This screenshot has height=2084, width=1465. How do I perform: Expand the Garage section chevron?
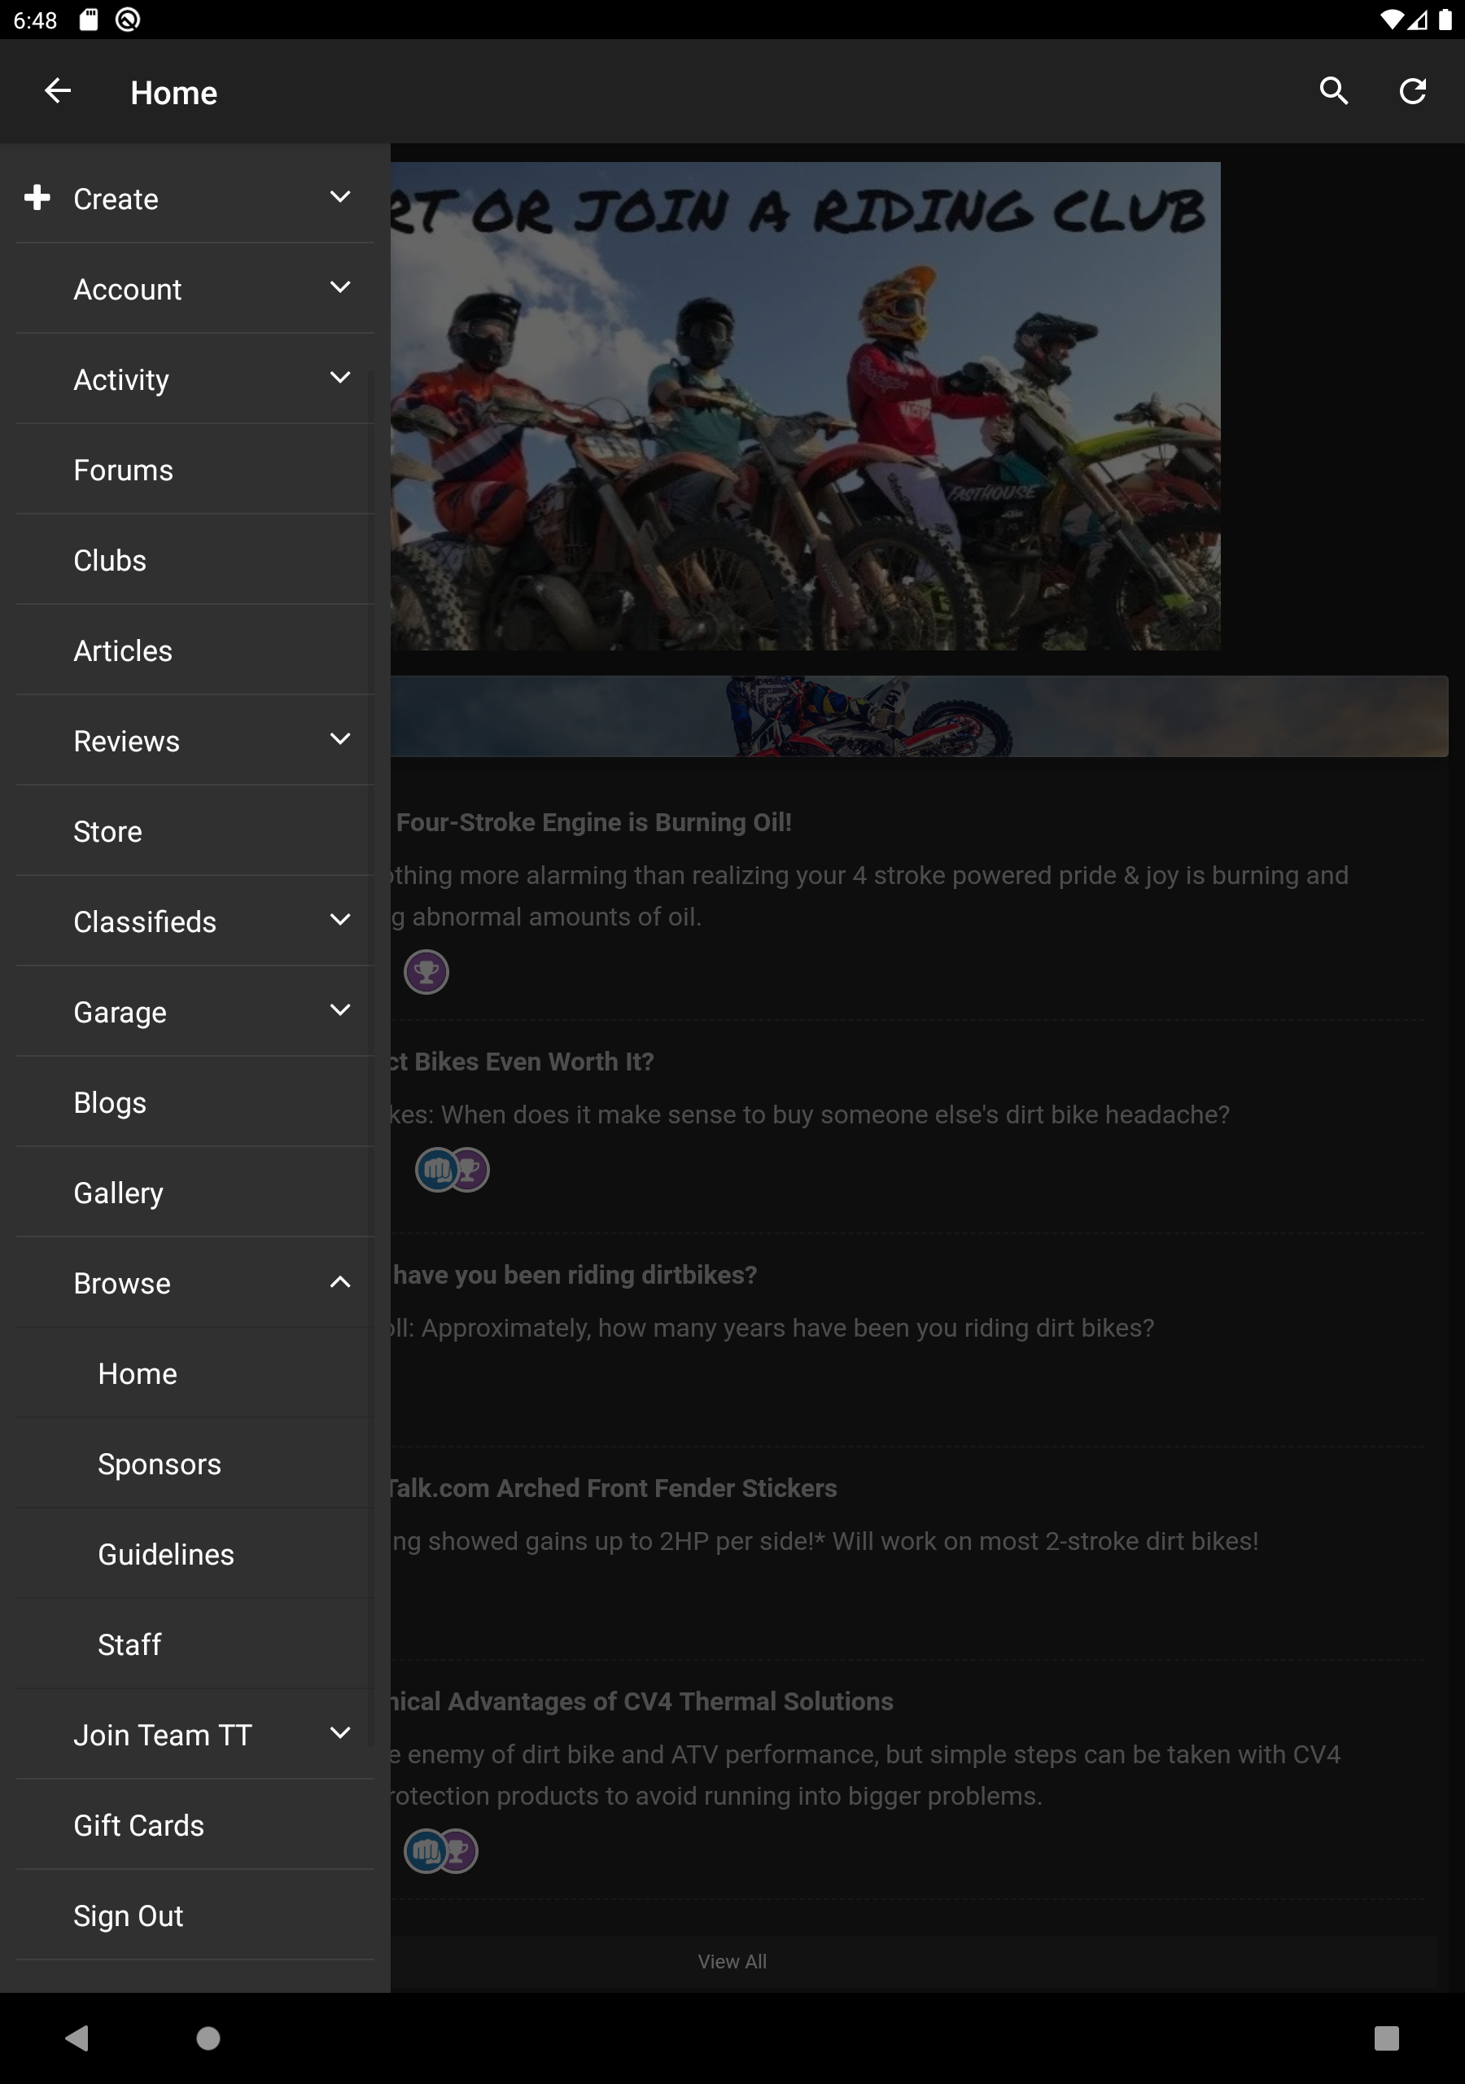340,1010
